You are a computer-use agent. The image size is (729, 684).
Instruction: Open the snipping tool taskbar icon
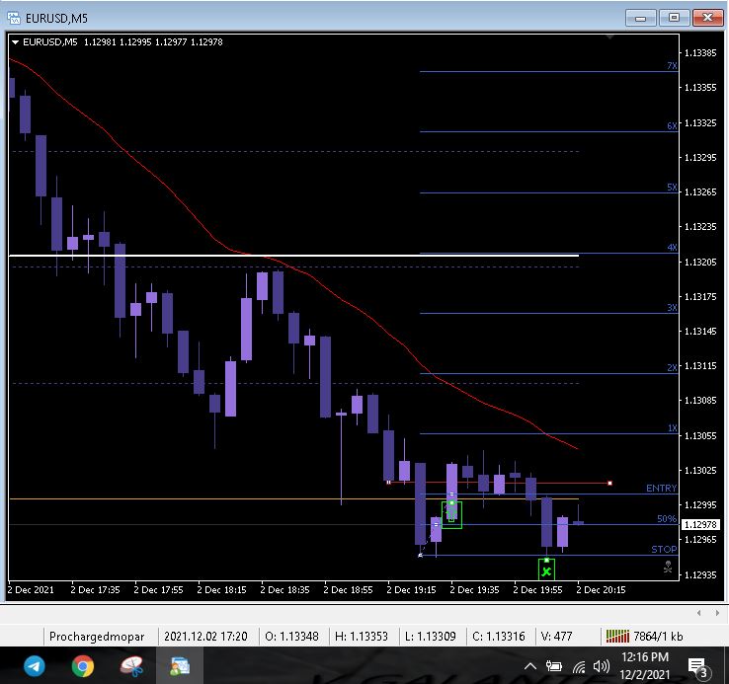click(131, 666)
